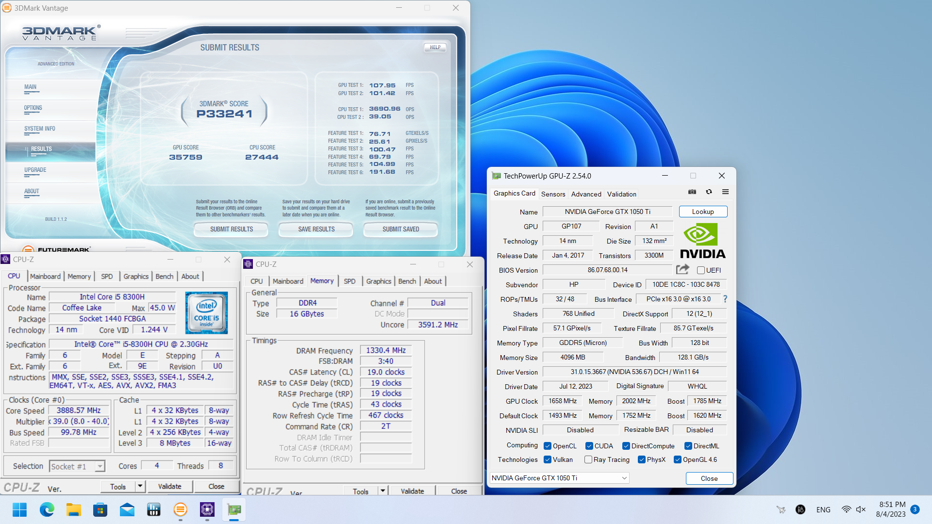Expand Tools dropdown arrow in Memory CPU-Z

pos(383,491)
